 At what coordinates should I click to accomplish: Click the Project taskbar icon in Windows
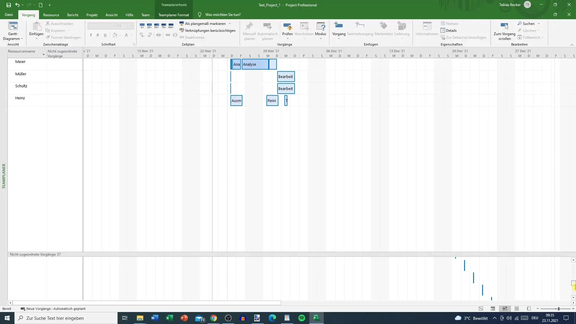(x=316, y=318)
